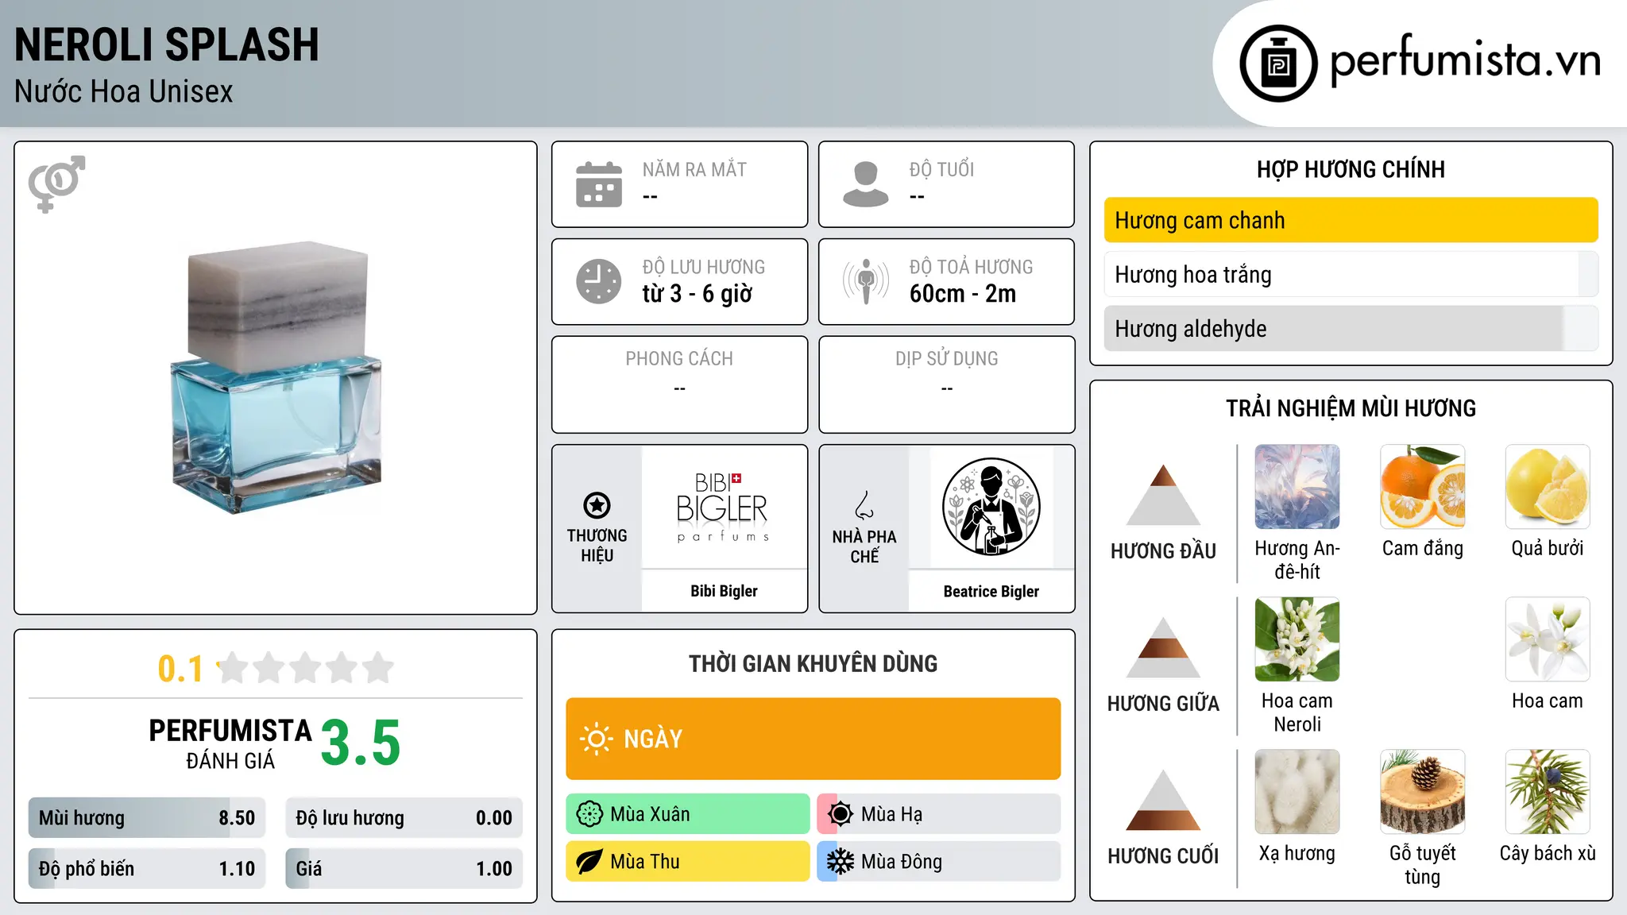The width and height of the screenshot is (1627, 915).
Task: Open the Cam đắng bitter orange image
Action: 1422,487
